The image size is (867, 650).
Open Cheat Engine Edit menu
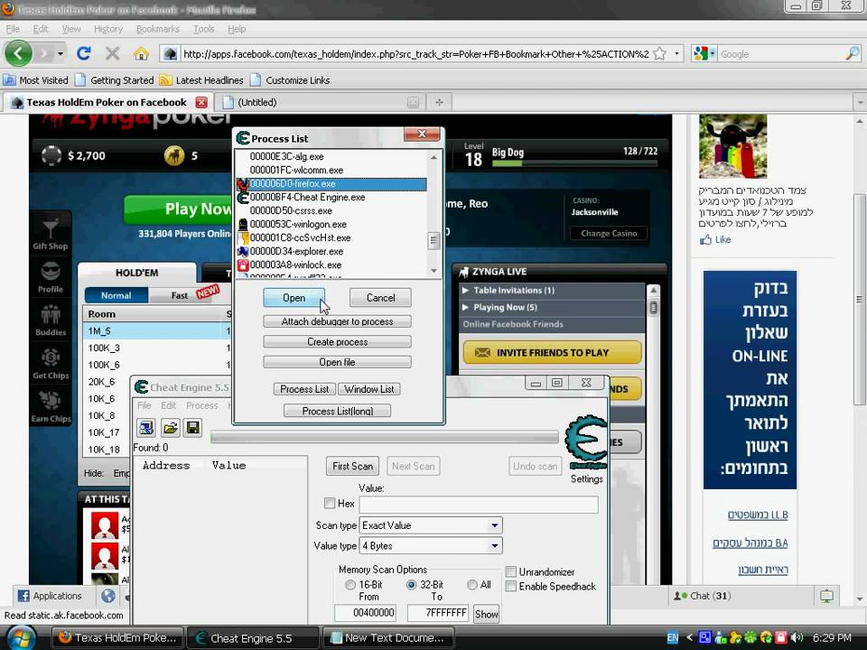tap(168, 405)
